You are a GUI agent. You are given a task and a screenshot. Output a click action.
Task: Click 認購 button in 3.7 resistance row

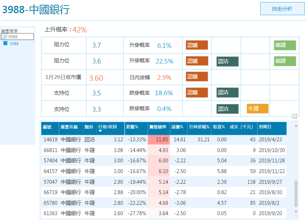pos(197,45)
